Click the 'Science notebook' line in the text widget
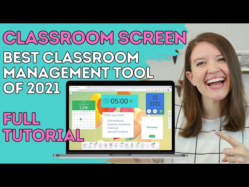The image size is (249, 187). tap(119, 124)
